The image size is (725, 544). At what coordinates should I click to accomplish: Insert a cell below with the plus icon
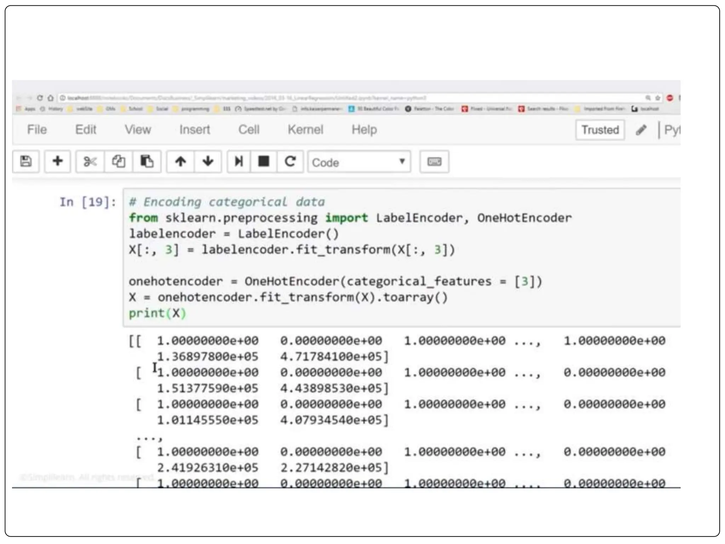click(x=57, y=161)
